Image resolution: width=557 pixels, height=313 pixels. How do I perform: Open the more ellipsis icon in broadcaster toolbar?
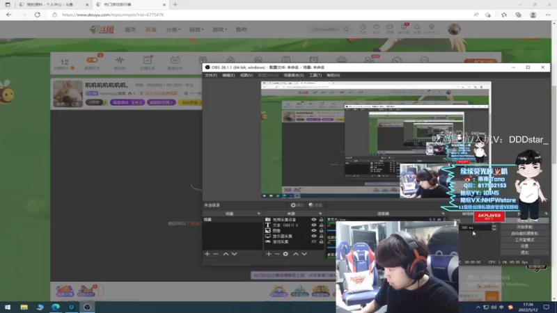click(425, 60)
